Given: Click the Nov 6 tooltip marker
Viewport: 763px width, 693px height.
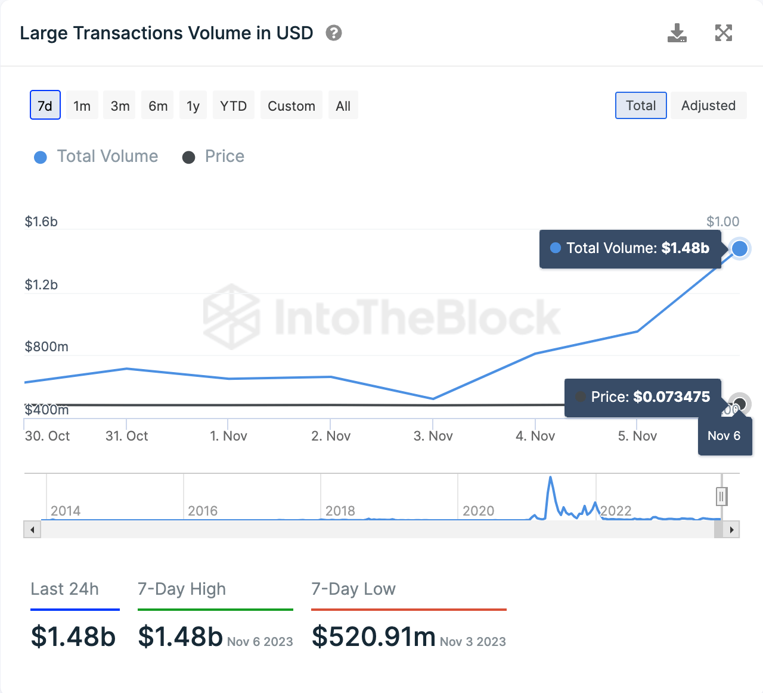Looking at the screenshot, I should (x=725, y=436).
